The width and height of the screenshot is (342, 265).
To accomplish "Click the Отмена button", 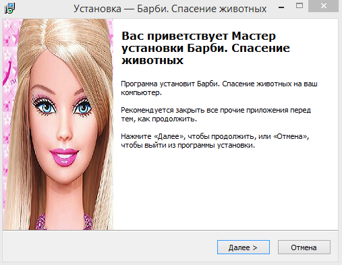I will 304,247.
